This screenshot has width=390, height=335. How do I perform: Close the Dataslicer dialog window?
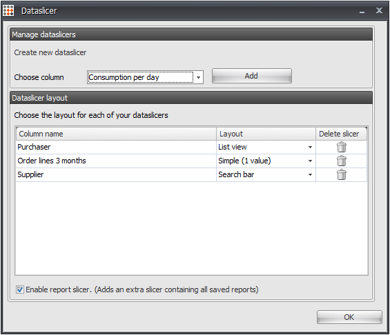click(x=379, y=10)
